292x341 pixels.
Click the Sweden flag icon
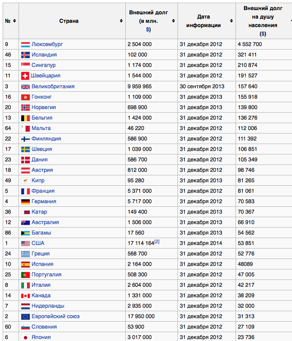point(26,149)
